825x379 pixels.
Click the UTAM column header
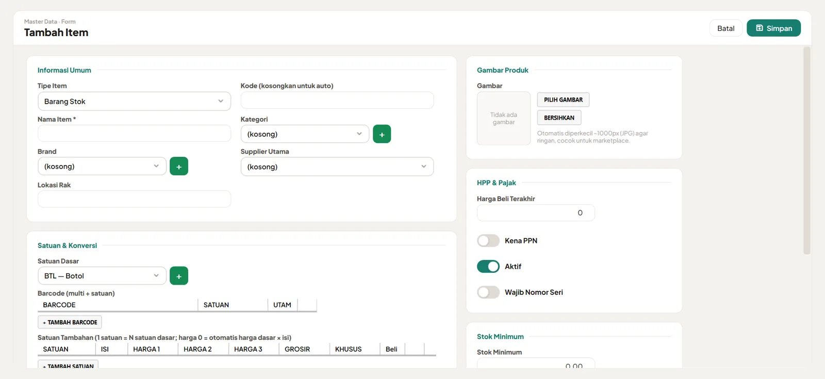coord(282,305)
